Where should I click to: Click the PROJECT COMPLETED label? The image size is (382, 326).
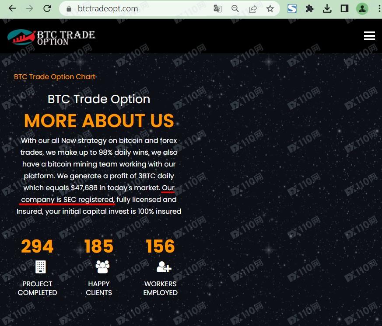point(37,288)
